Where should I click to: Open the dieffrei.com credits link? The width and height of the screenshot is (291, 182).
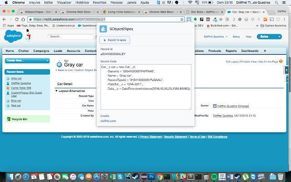pos(108,121)
